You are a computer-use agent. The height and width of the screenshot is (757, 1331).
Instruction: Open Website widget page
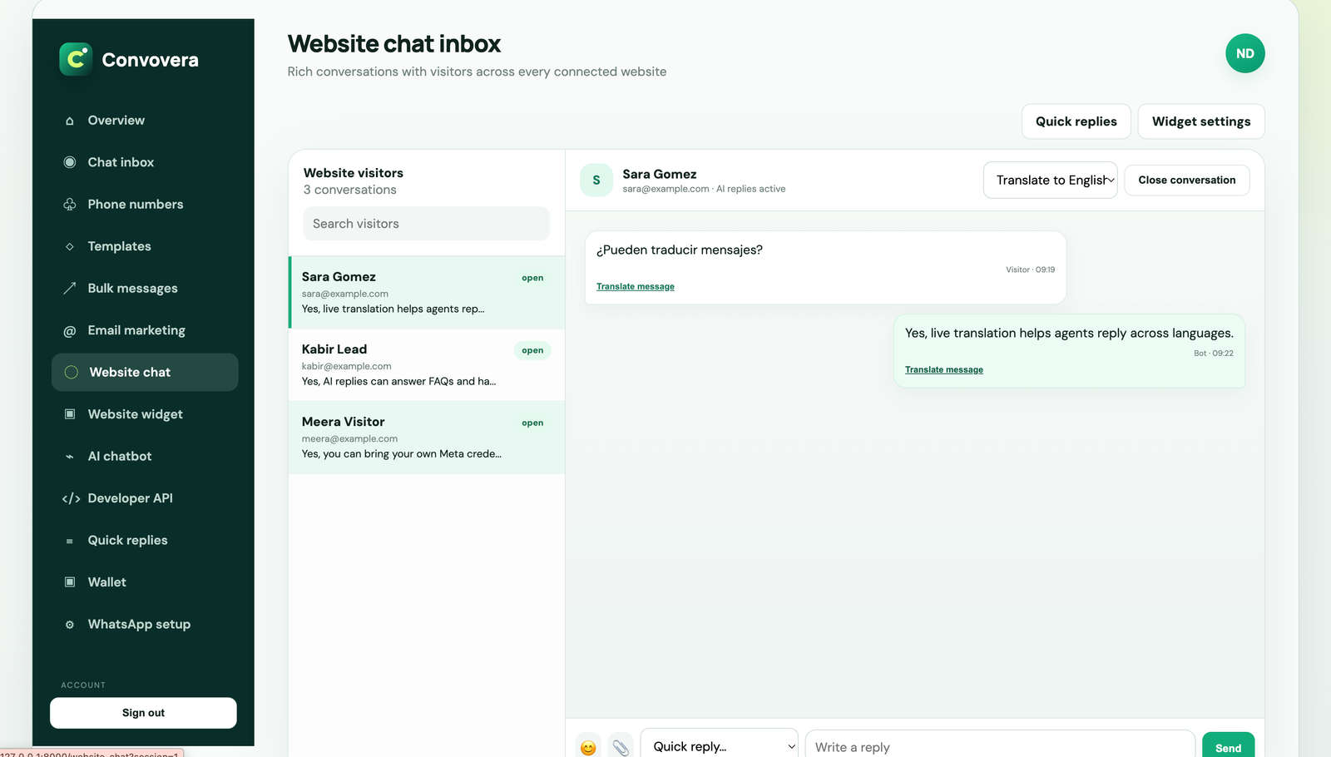(145, 414)
